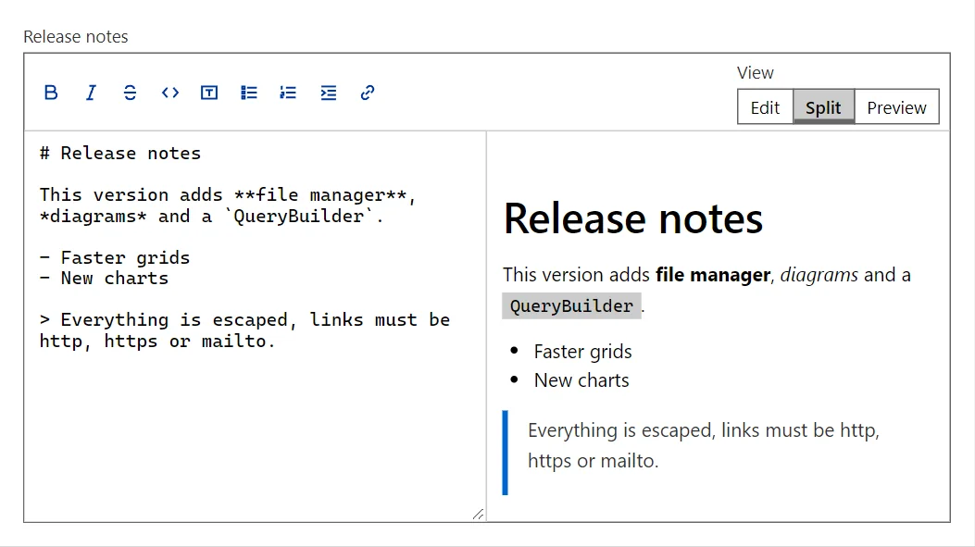The image size is (975, 547).
Task: Click 'file manager' bold text in preview
Action: 713,275
